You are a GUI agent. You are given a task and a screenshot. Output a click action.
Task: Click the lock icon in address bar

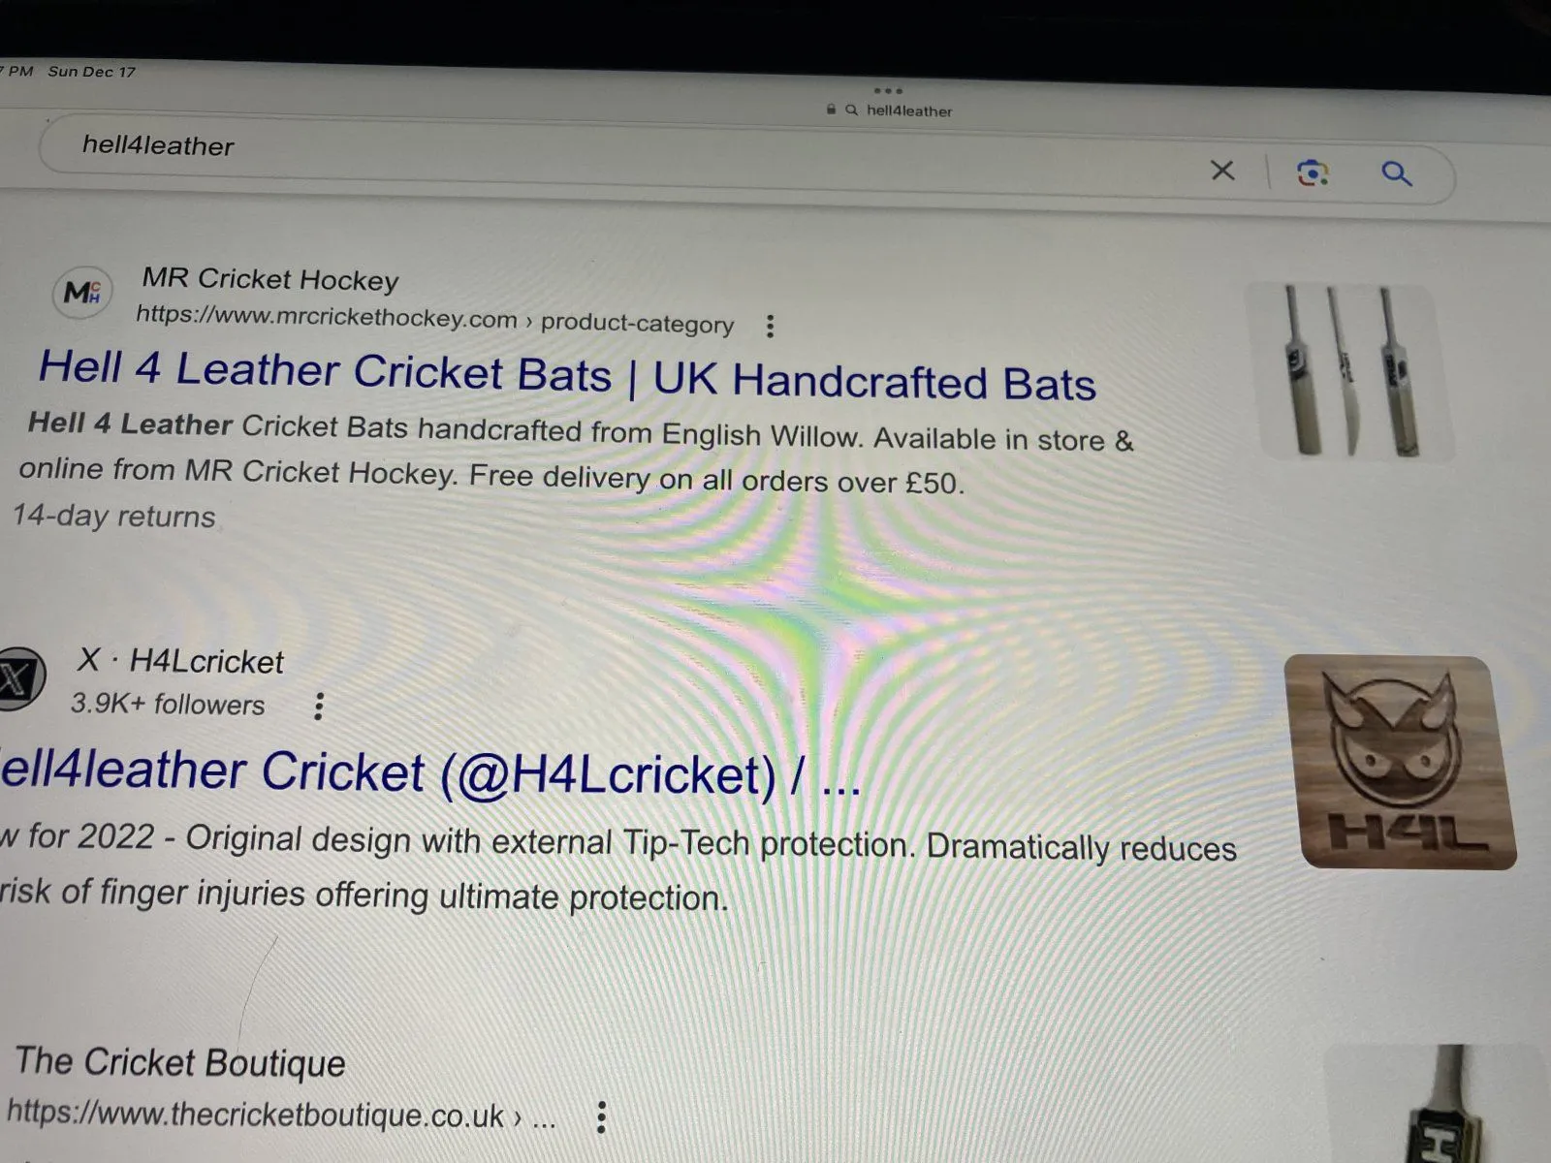coord(831,110)
